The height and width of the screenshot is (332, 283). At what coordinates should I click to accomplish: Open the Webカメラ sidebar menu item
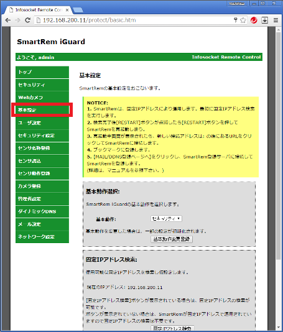coord(42,98)
